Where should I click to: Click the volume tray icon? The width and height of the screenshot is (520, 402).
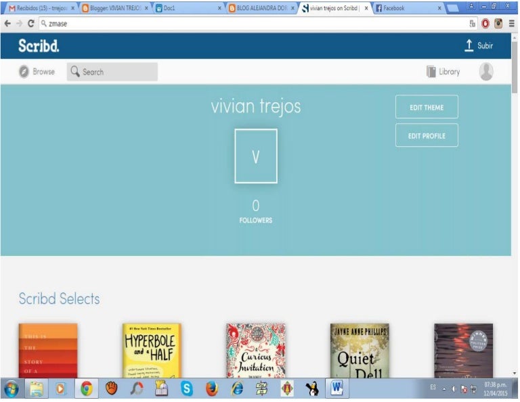[x=454, y=388]
